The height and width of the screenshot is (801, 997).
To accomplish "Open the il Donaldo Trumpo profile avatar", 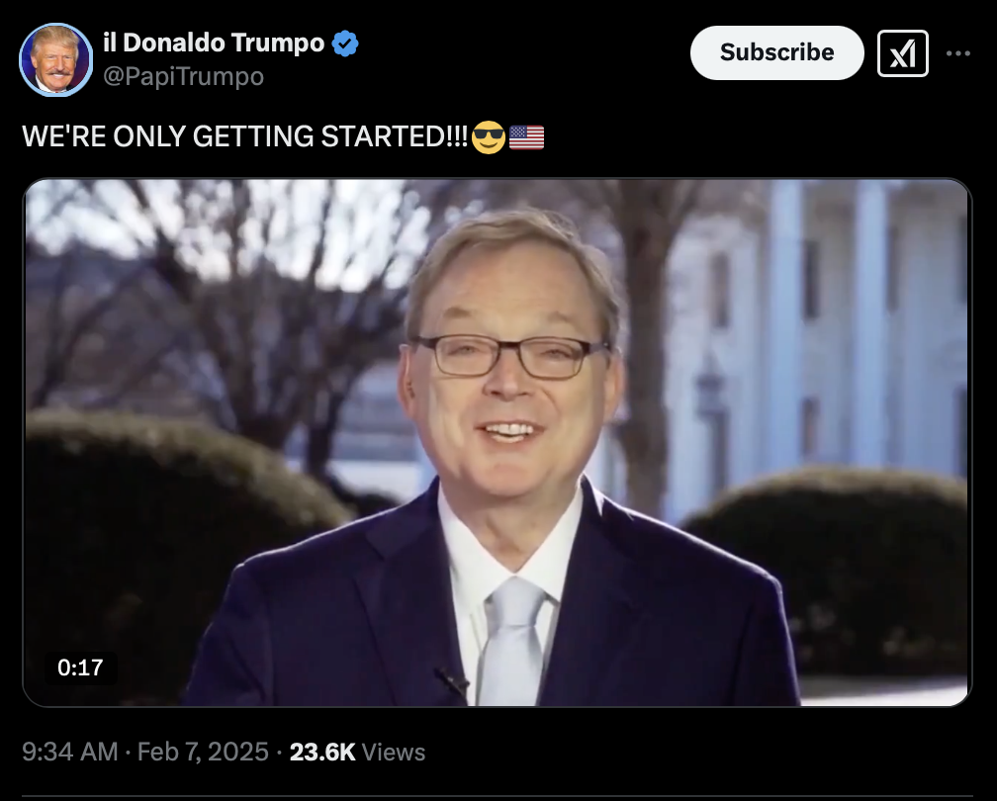I will (x=56, y=59).
